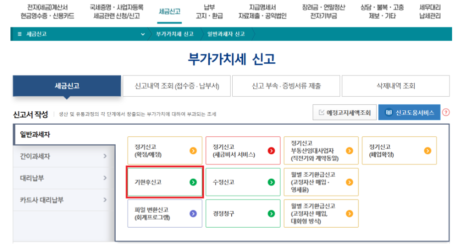Click the orange arrow on 월별 조기환급신고 영세율 card
474x248 pixels.
[x=349, y=182]
